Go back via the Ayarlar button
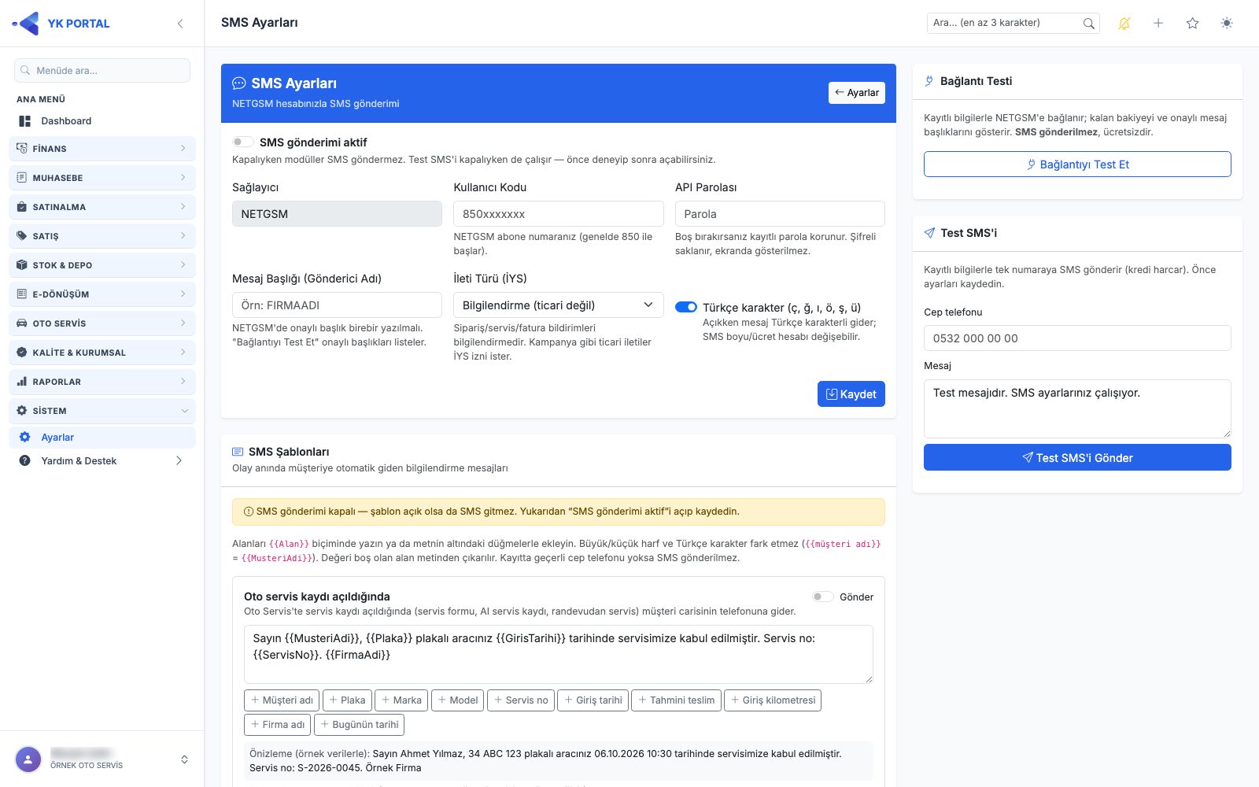1259x787 pixels. point(857,93)
